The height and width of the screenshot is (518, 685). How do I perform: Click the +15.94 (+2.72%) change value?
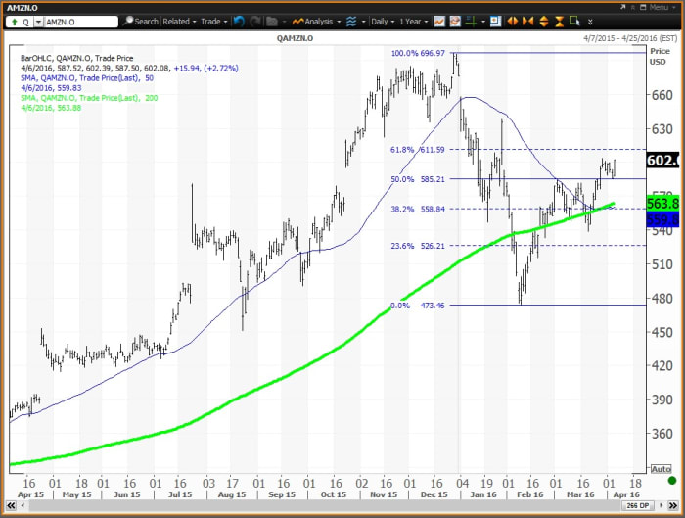point(205,68)
